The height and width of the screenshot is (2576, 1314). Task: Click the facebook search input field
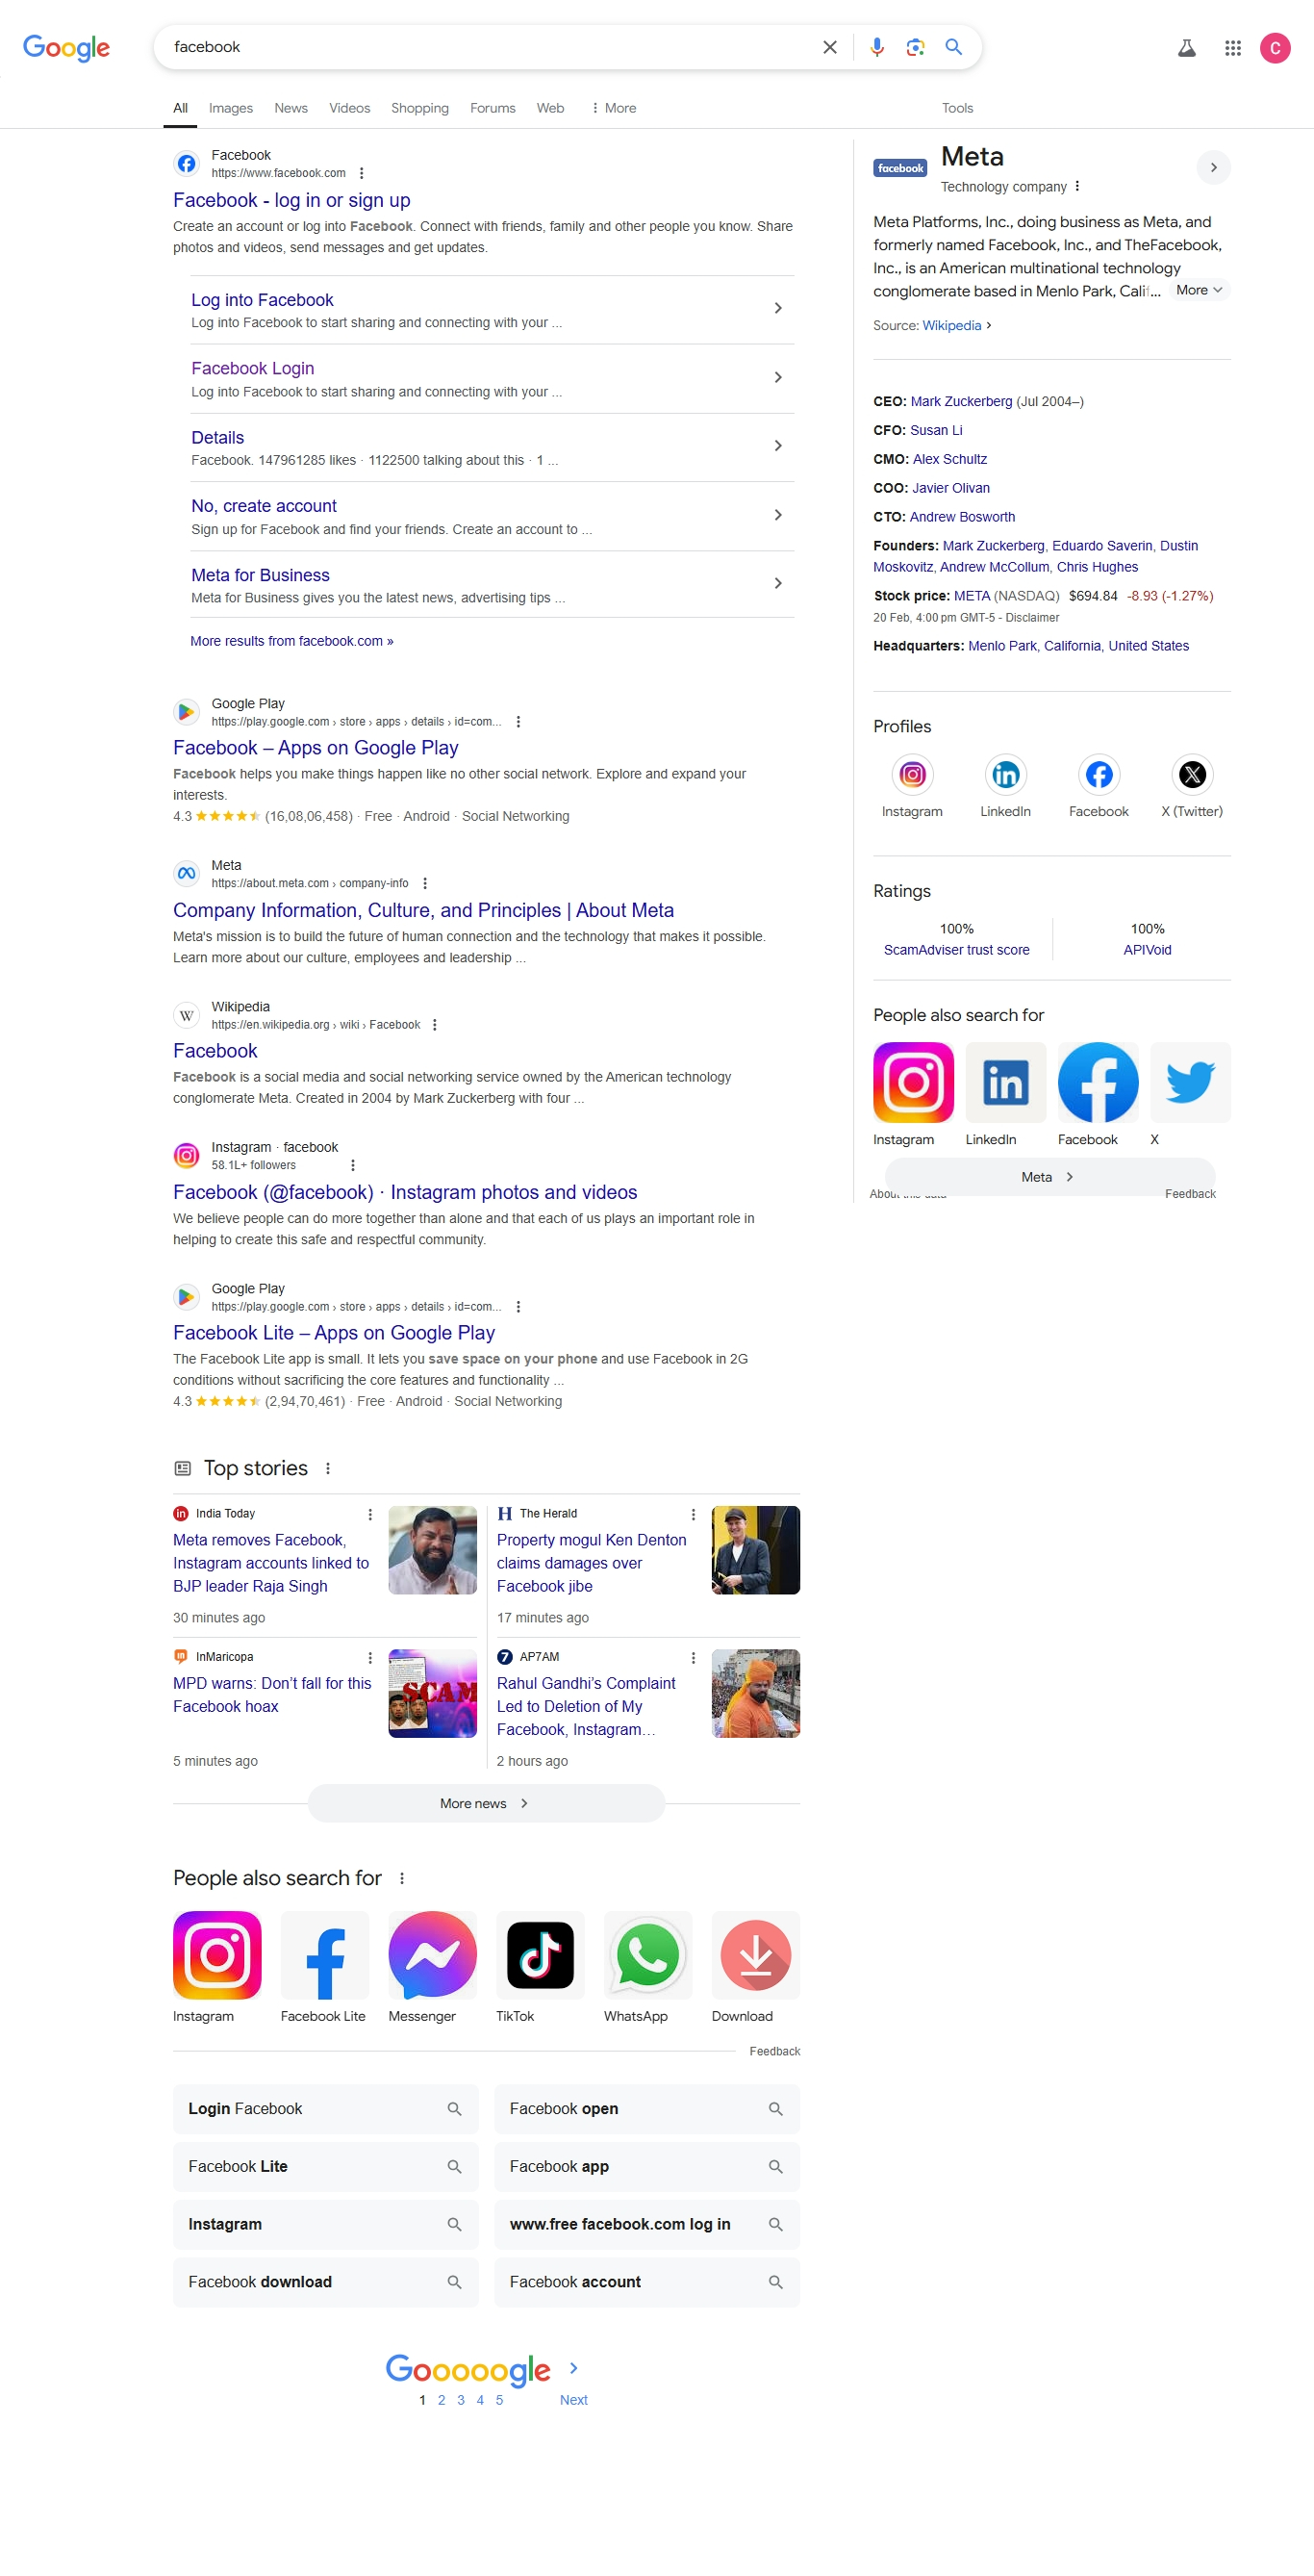point(490,47)
